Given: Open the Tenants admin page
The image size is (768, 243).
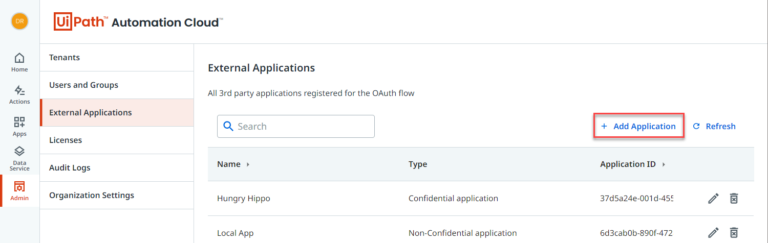Looking at the screenshot, I should [x=117, y=58].
